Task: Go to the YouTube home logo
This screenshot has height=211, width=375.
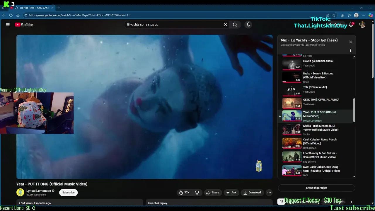Action: (24, 25)
